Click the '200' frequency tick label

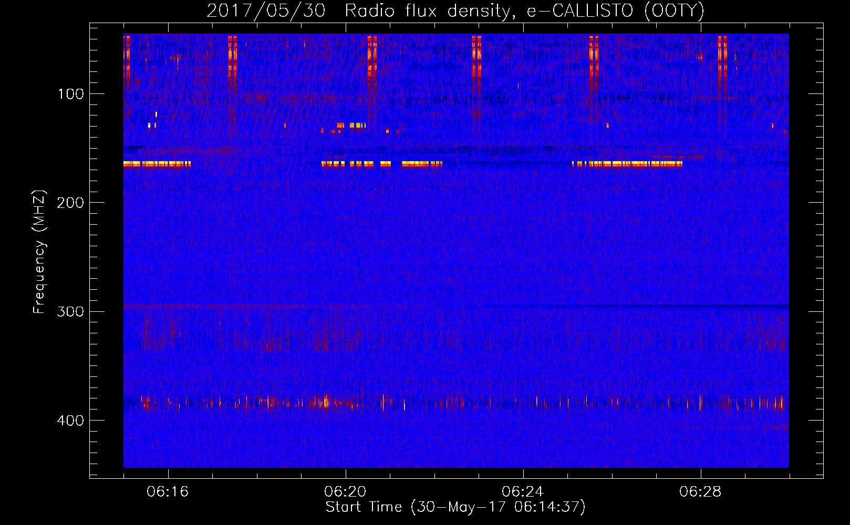coord(70,203)
